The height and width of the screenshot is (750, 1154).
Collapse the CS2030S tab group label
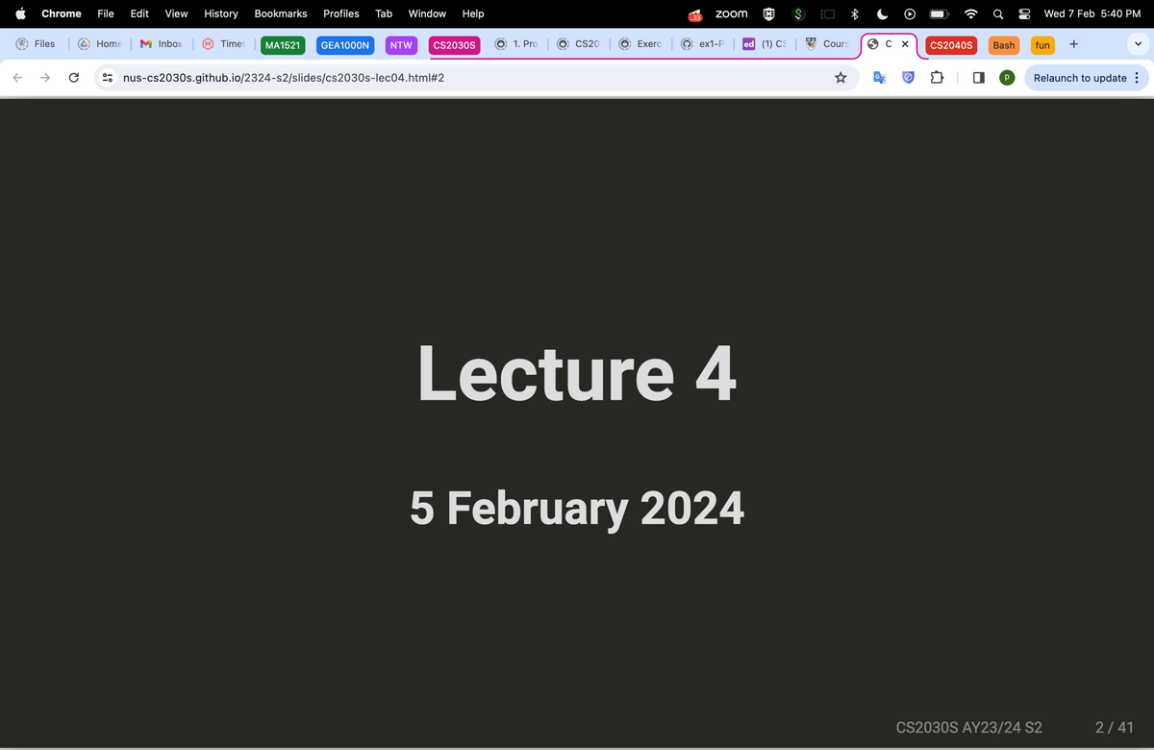(x=455, y=45)
